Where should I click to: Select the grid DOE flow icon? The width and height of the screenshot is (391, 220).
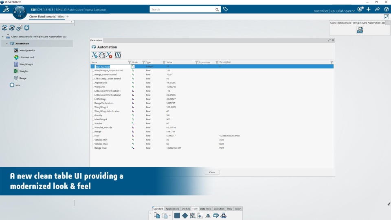coord(193,216)
